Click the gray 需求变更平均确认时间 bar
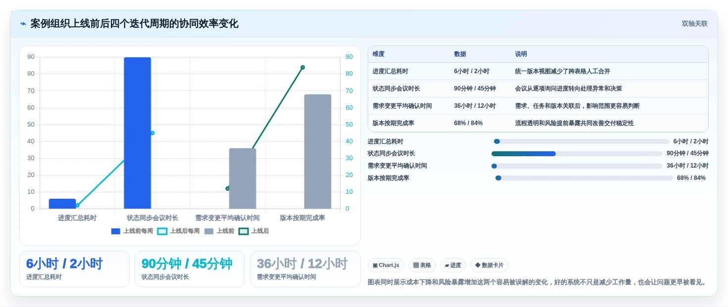Viewport: 728px width, 307px height. (243, 178)
